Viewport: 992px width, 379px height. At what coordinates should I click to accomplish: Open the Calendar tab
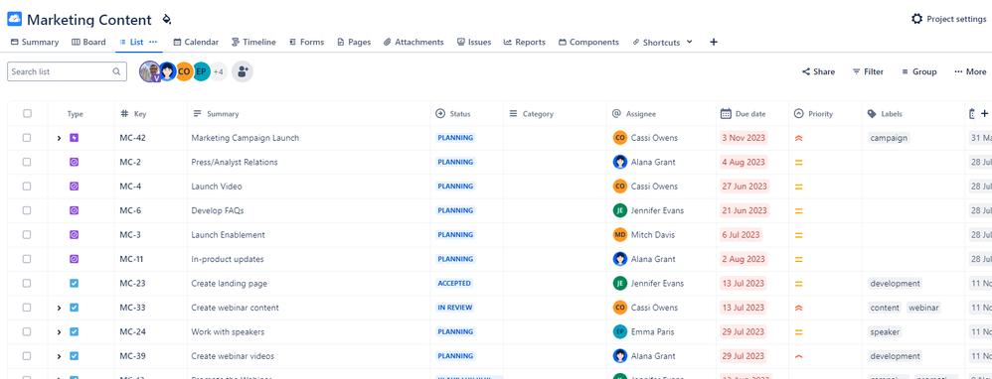tap(196, 43)
